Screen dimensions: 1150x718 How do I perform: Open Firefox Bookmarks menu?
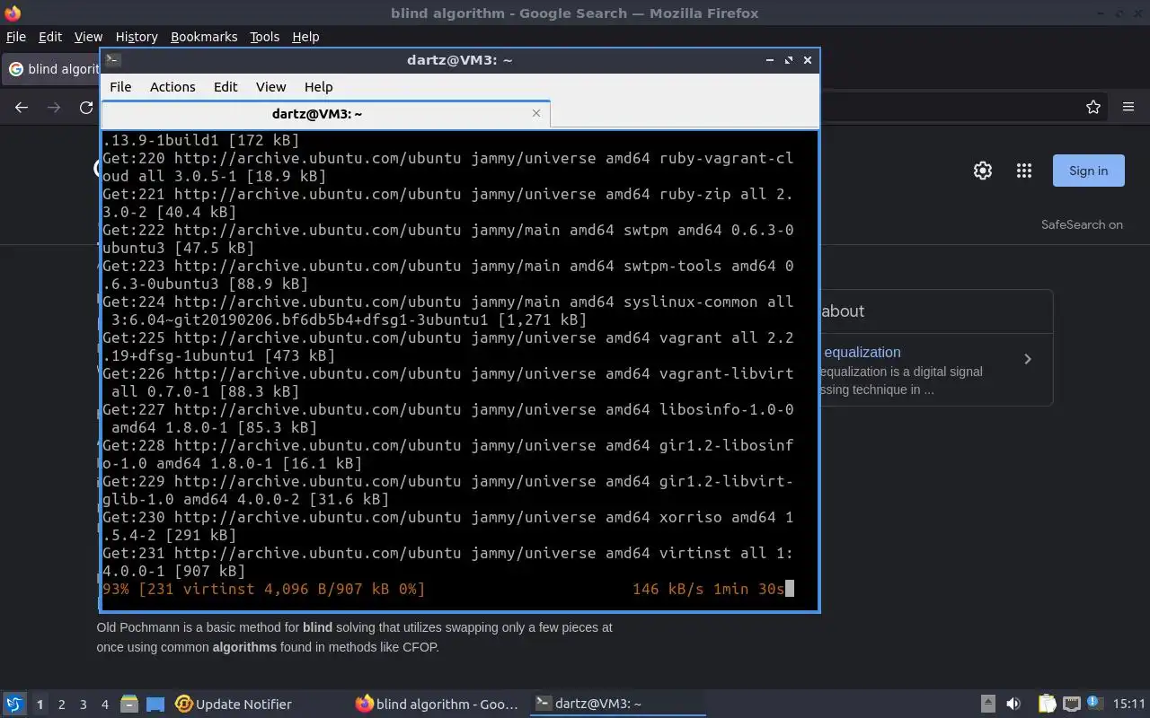204,37
